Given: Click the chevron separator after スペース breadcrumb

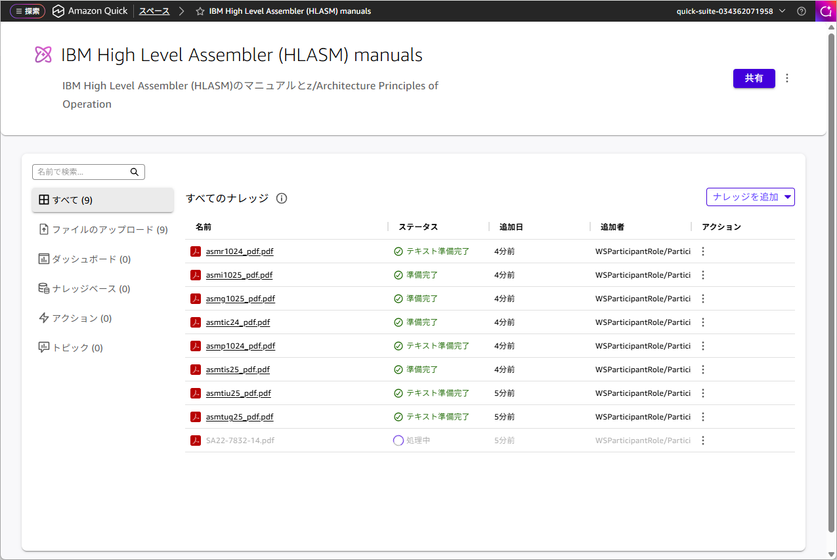Looking at the screenshot, I should [182, 11].
